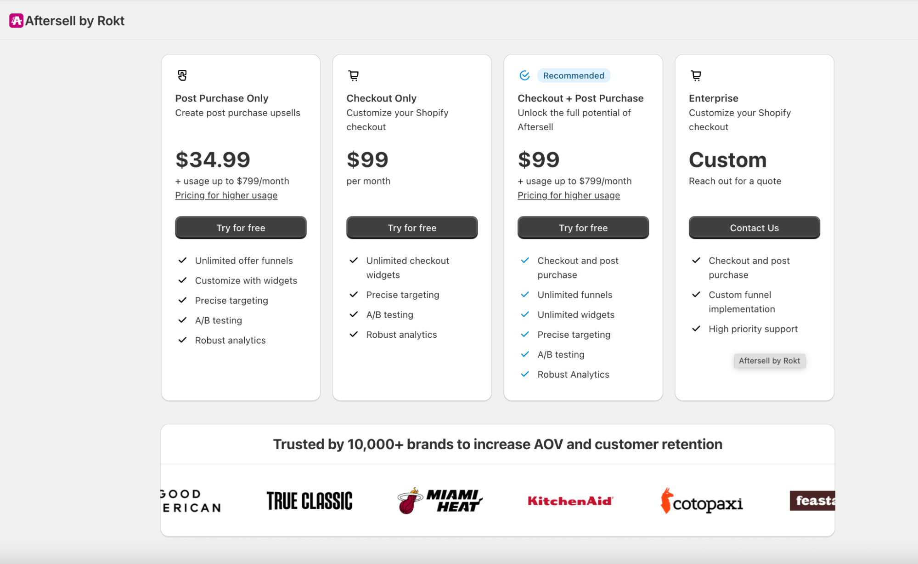Click the Aftersell by Rokt tooltip label
The height and width of the screenshot is (564, 918).
pos(769,360)
